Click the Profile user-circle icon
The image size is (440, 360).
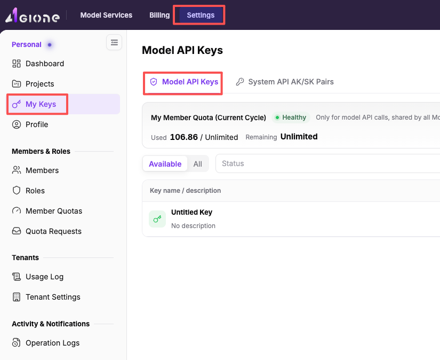17,124
